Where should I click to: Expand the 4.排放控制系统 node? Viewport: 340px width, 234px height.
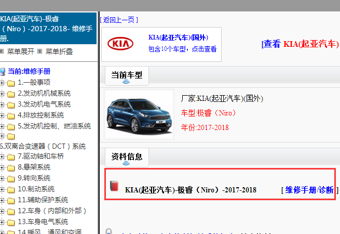pyautogui.click(x=2, y=115)
